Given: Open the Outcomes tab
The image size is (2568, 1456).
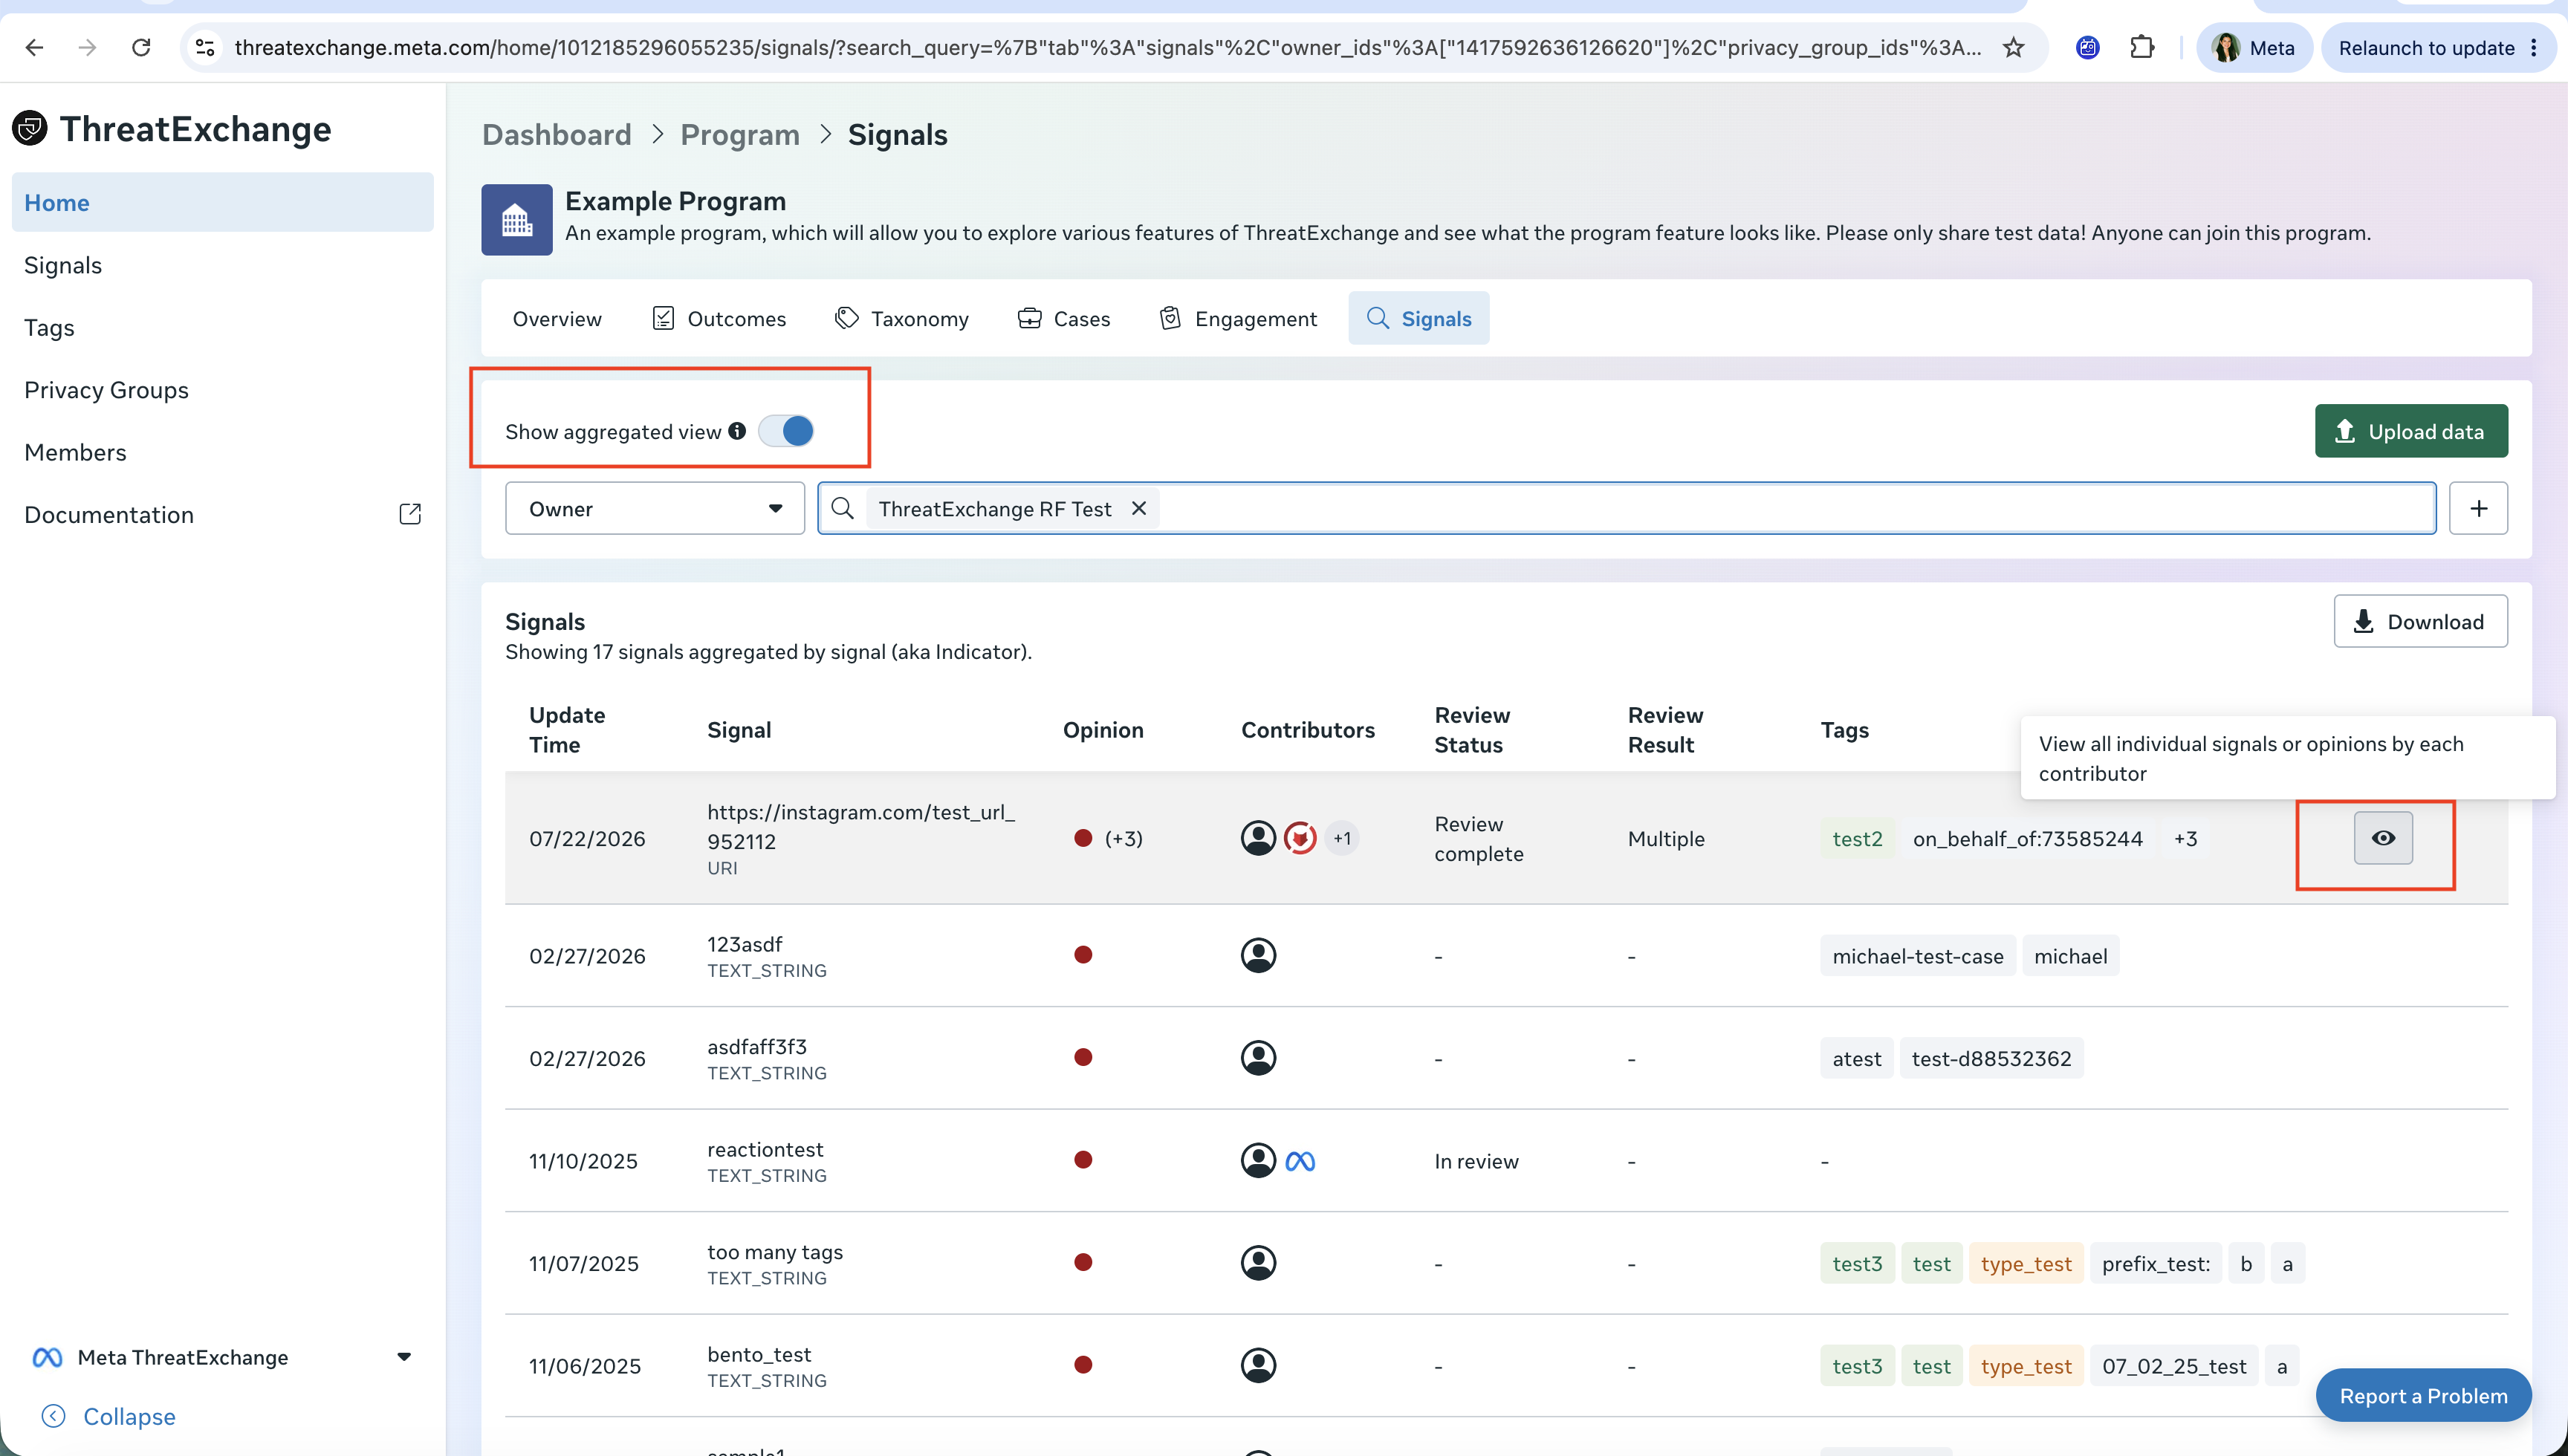Looking at the screenshot, I should tap(719, 318).
